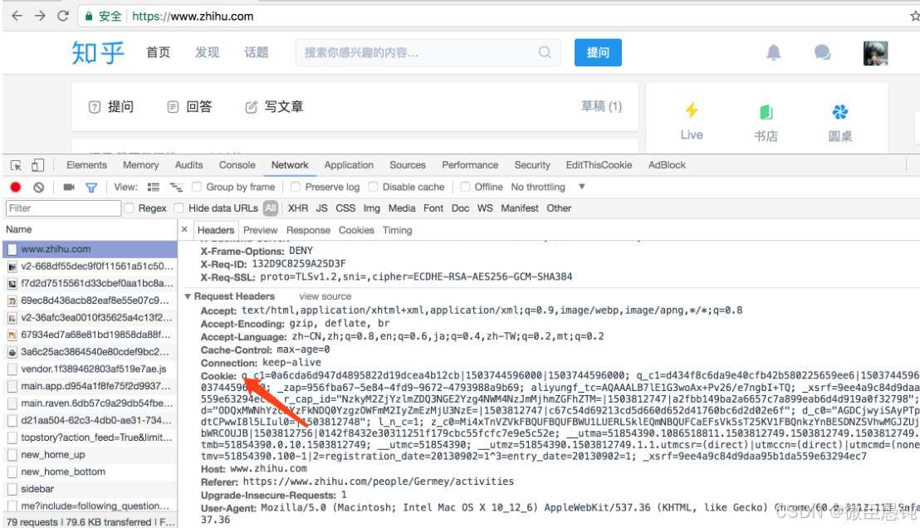
Task: Open the Sources panel
Action: point(408,165)
